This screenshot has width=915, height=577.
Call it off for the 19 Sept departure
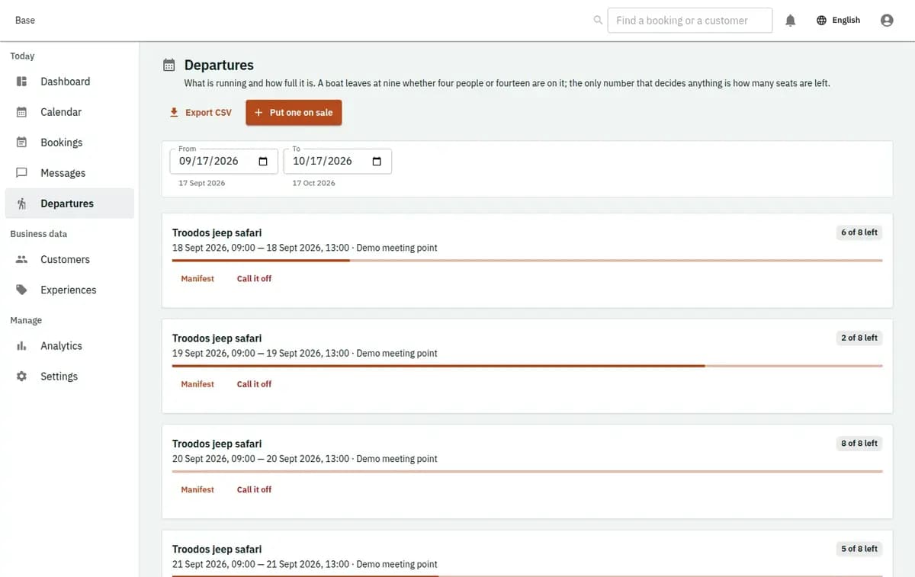click(254, 384)
